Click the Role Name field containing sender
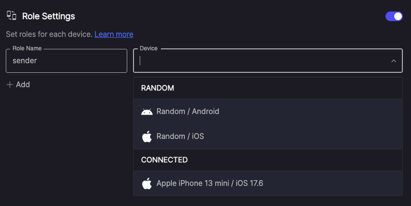The width and height of the screenshot is (411, 206). tap(67, 61)
